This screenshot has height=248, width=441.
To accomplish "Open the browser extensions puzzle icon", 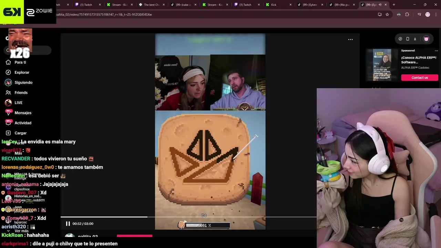I will 407,14.
